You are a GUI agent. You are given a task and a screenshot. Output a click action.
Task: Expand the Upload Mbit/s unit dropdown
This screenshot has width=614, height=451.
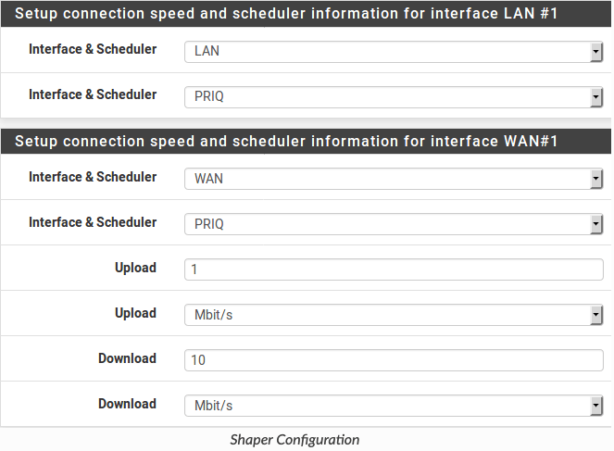394,315
